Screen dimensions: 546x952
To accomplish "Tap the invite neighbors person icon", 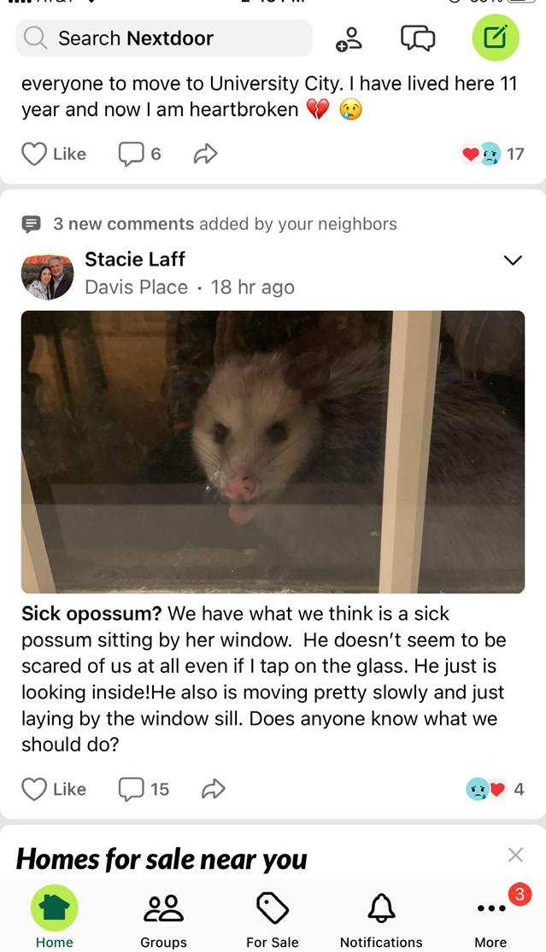I will [x=349, y=39].
